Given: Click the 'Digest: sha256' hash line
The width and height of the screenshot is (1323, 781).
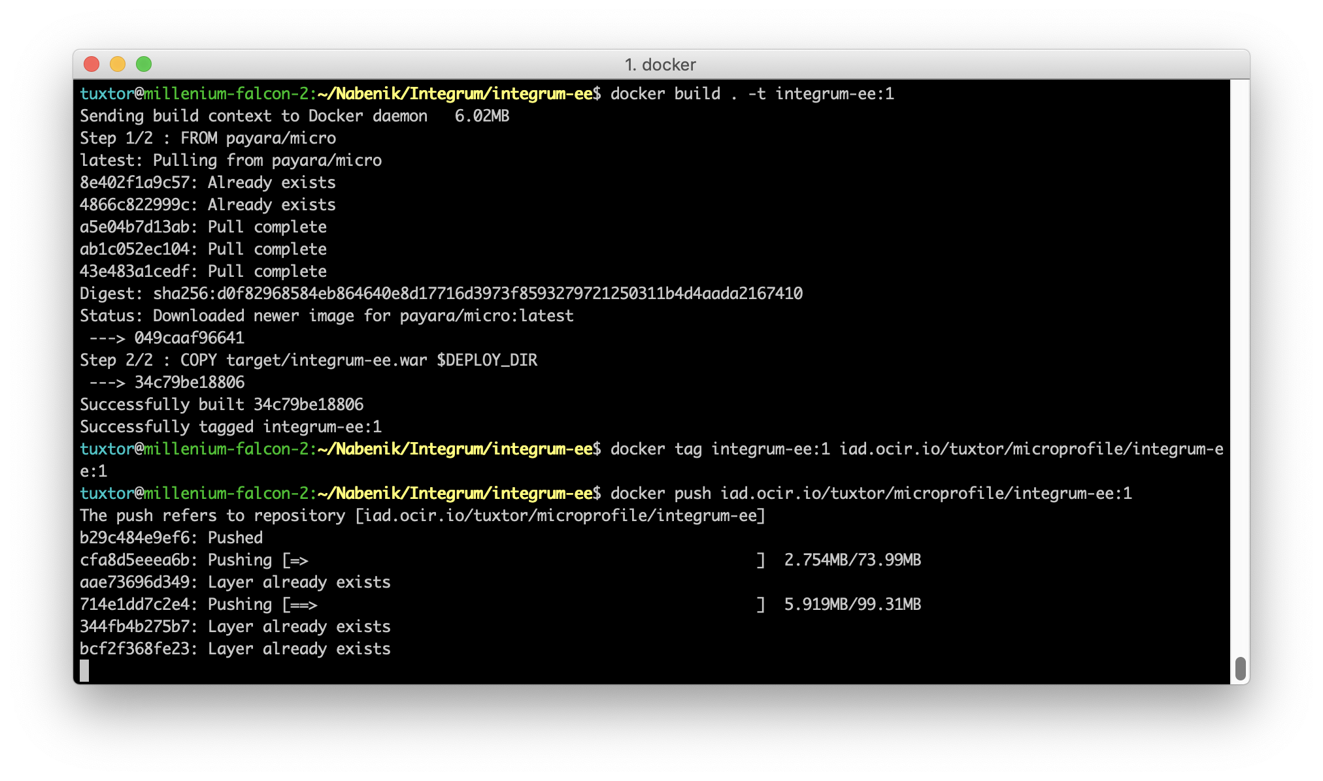Looking at the screenshot, I should pyautogui.click(x=441, y=294).
